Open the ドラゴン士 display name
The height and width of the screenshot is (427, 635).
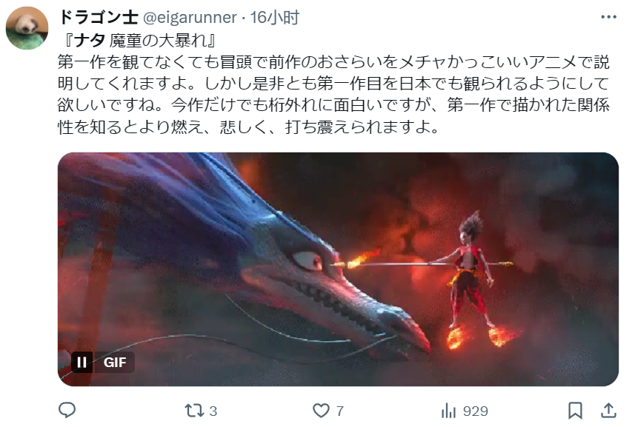pyautogui.click(x=98, y=17)
